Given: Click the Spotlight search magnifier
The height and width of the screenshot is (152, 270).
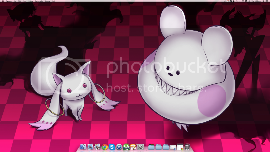Looking at the screenshot, I should [263, 1].
